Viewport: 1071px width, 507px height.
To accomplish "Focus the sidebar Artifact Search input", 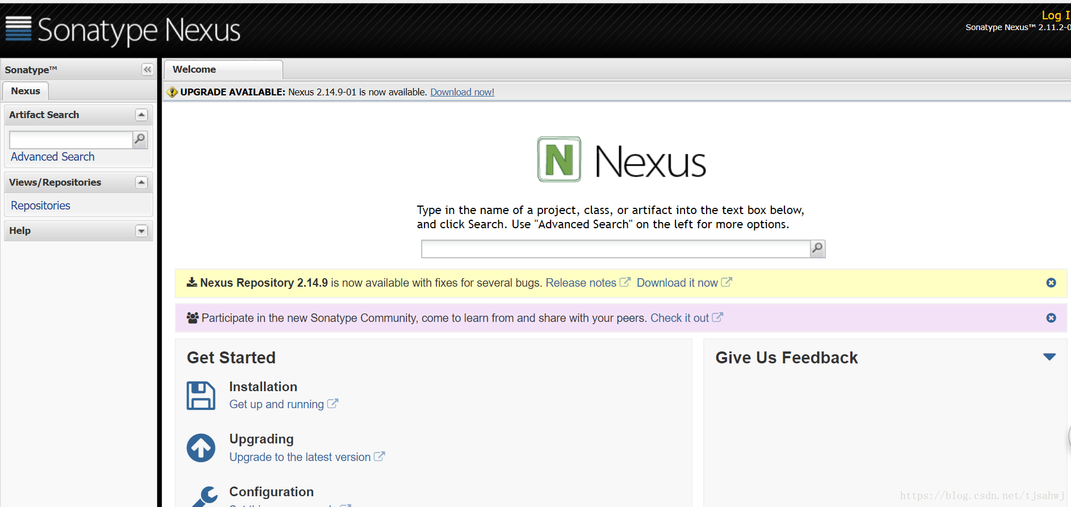I will tap(71, 140).
